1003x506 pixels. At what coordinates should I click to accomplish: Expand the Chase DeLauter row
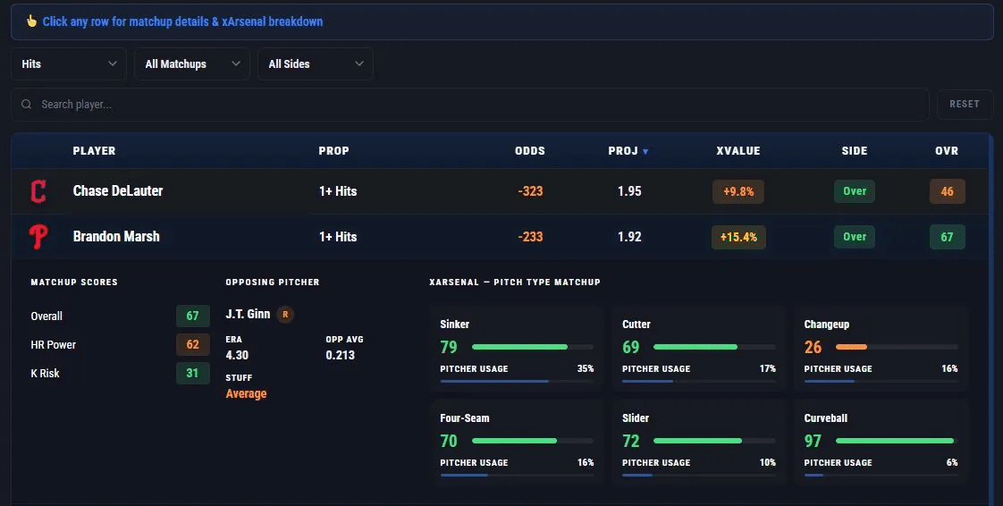pos(499,191)
